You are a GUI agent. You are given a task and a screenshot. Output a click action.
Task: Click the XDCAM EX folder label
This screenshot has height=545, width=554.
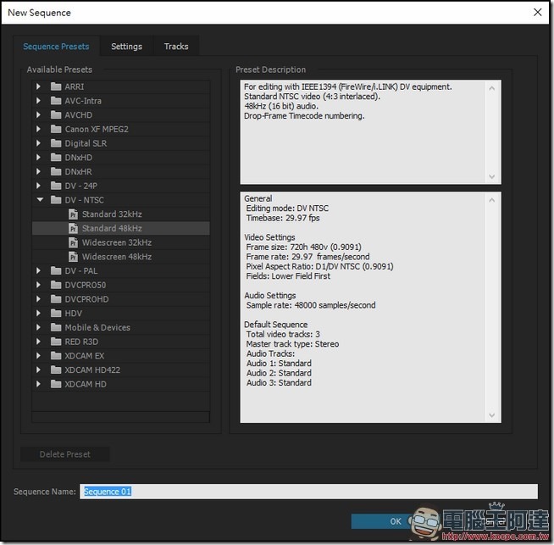85,355
